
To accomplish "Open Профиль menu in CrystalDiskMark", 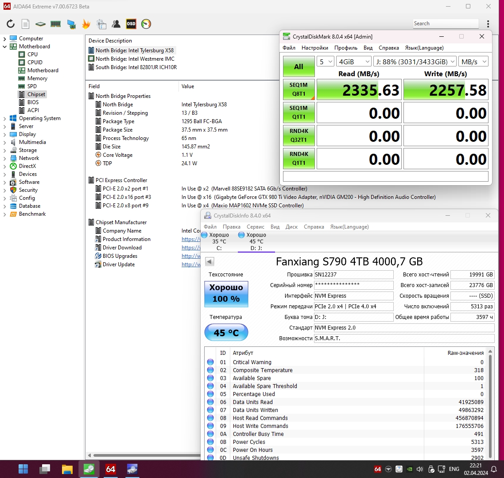I will point(345,48).
